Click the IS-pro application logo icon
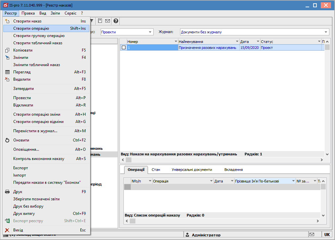The width and height of the screenshot is (335, 240). coord(5,5)
